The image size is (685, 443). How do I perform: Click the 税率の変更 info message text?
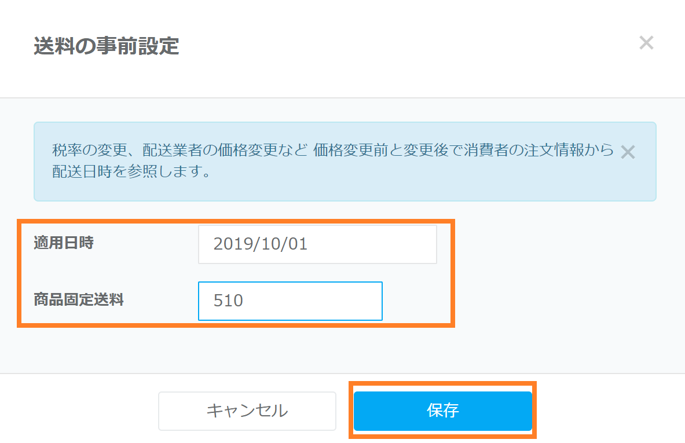pos(332,152)
